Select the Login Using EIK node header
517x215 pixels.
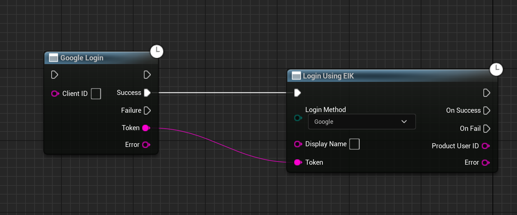pos(392,76)
